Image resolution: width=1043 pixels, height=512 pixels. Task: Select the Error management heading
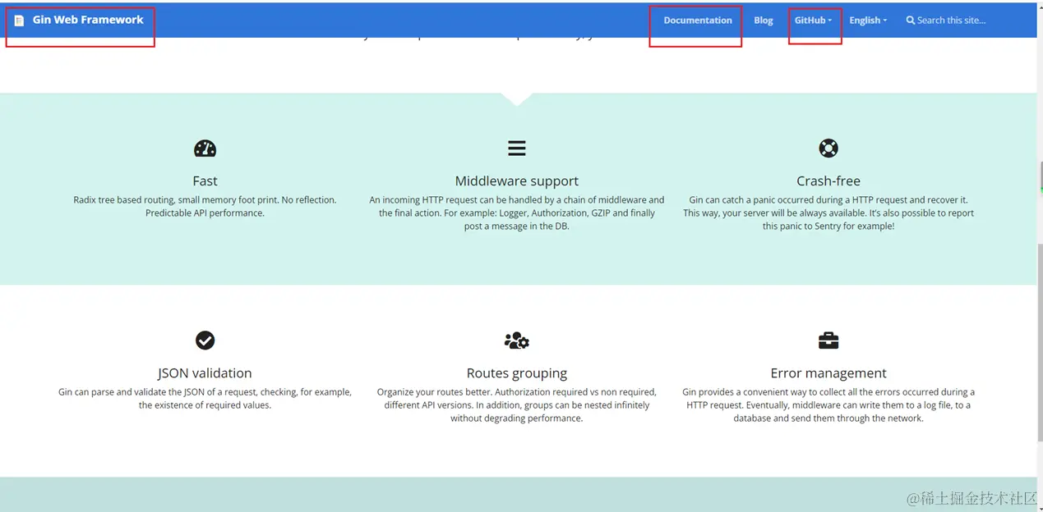coord(828,373)
